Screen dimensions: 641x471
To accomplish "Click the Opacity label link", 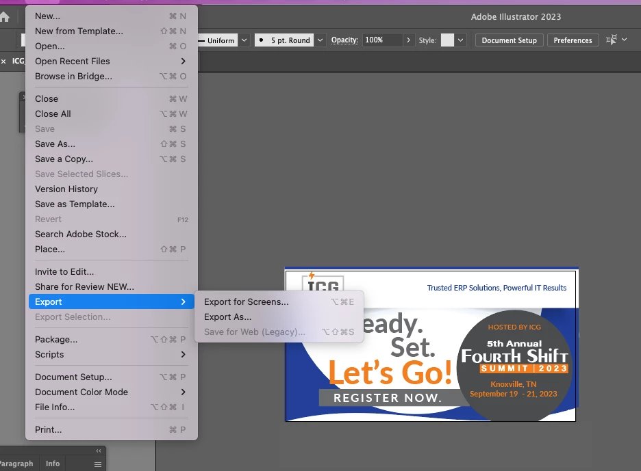I will pyautogui.click(x=344, y=40).
